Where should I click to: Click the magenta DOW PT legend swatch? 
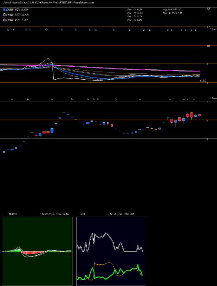4,20
